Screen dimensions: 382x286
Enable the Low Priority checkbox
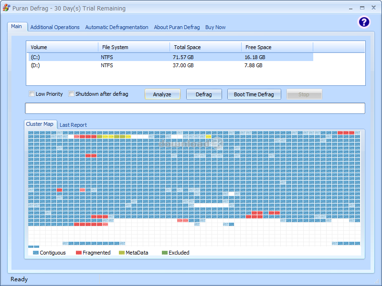point(32,94)
